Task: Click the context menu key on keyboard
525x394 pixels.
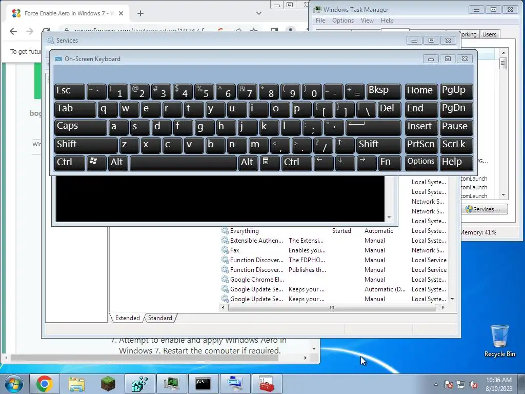Action: click(x=270, y=163)
